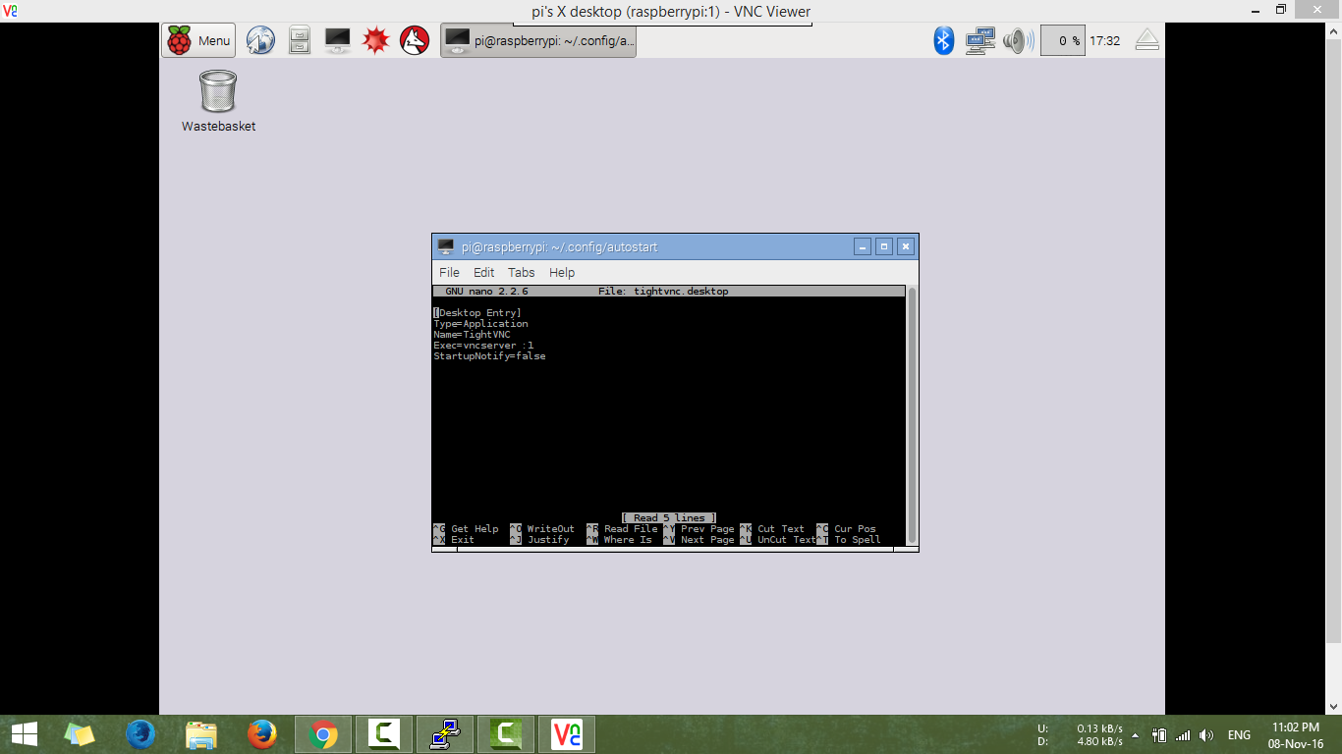Open the Tabs menu in the terminal
Viewport: 1342px width, 754px height.
[521, 272]
